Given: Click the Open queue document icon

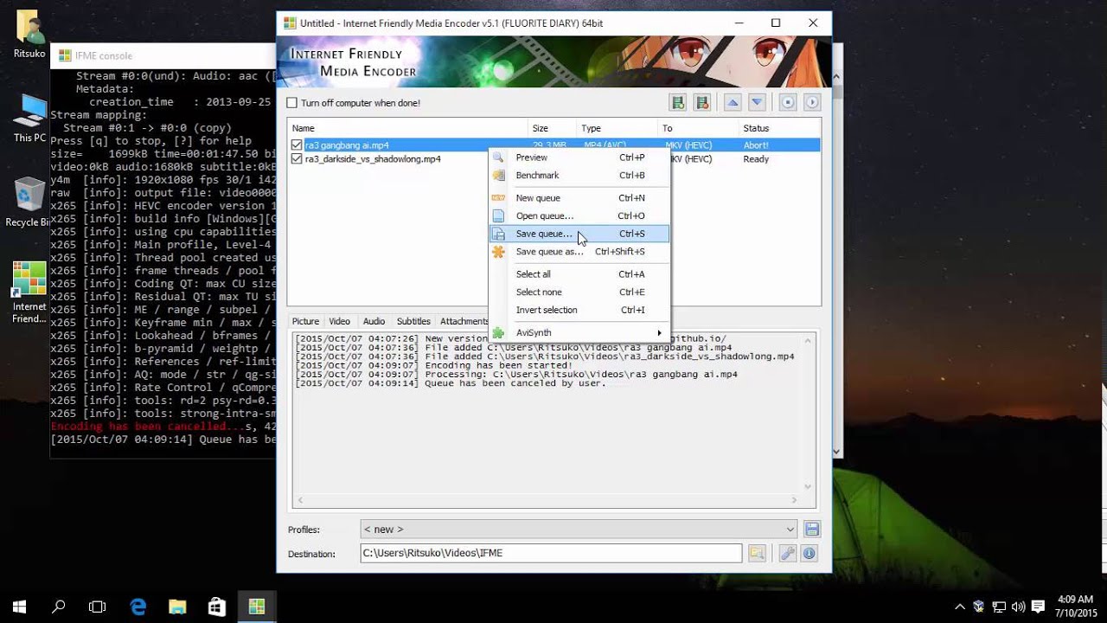Looking at the screenshot, I should [x=498, y=215].
